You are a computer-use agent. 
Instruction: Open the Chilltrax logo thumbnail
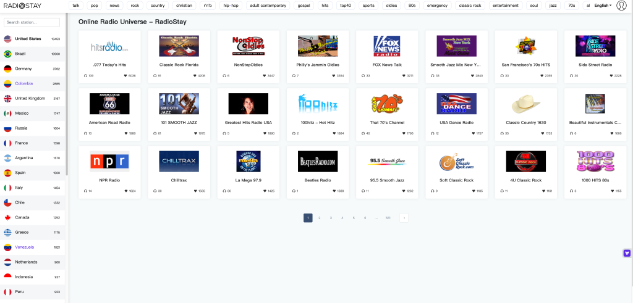(179, 161)
